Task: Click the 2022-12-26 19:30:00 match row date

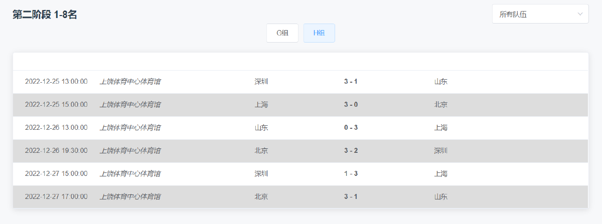Action: pyautogui.click(x=56, y=151)
